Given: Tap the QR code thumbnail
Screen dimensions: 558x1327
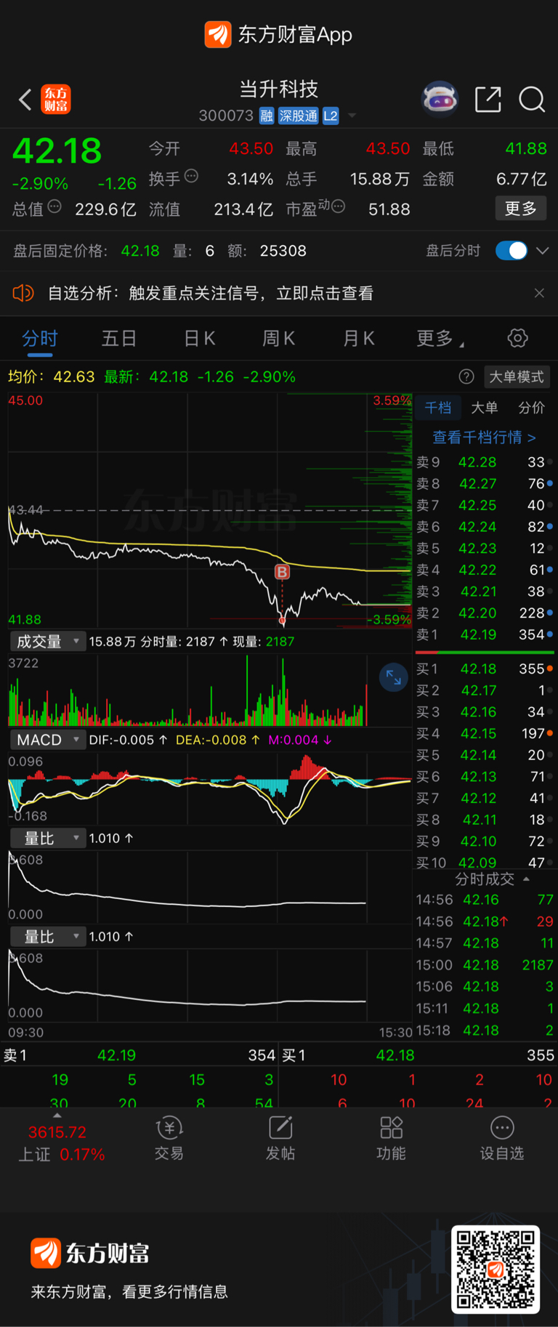Looking at the screenshot, I should tap(496, 1269).
